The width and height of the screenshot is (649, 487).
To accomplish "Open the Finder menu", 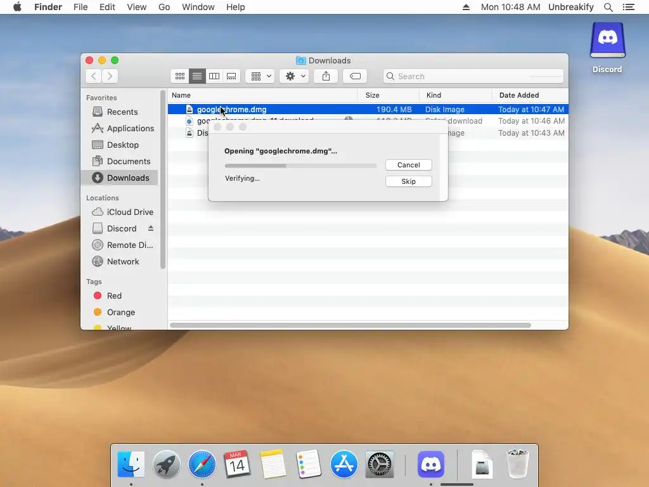I will coord(48,7).
